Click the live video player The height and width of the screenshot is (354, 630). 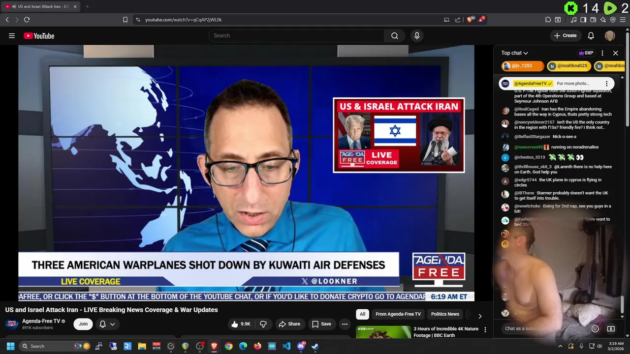coord(246,173)
